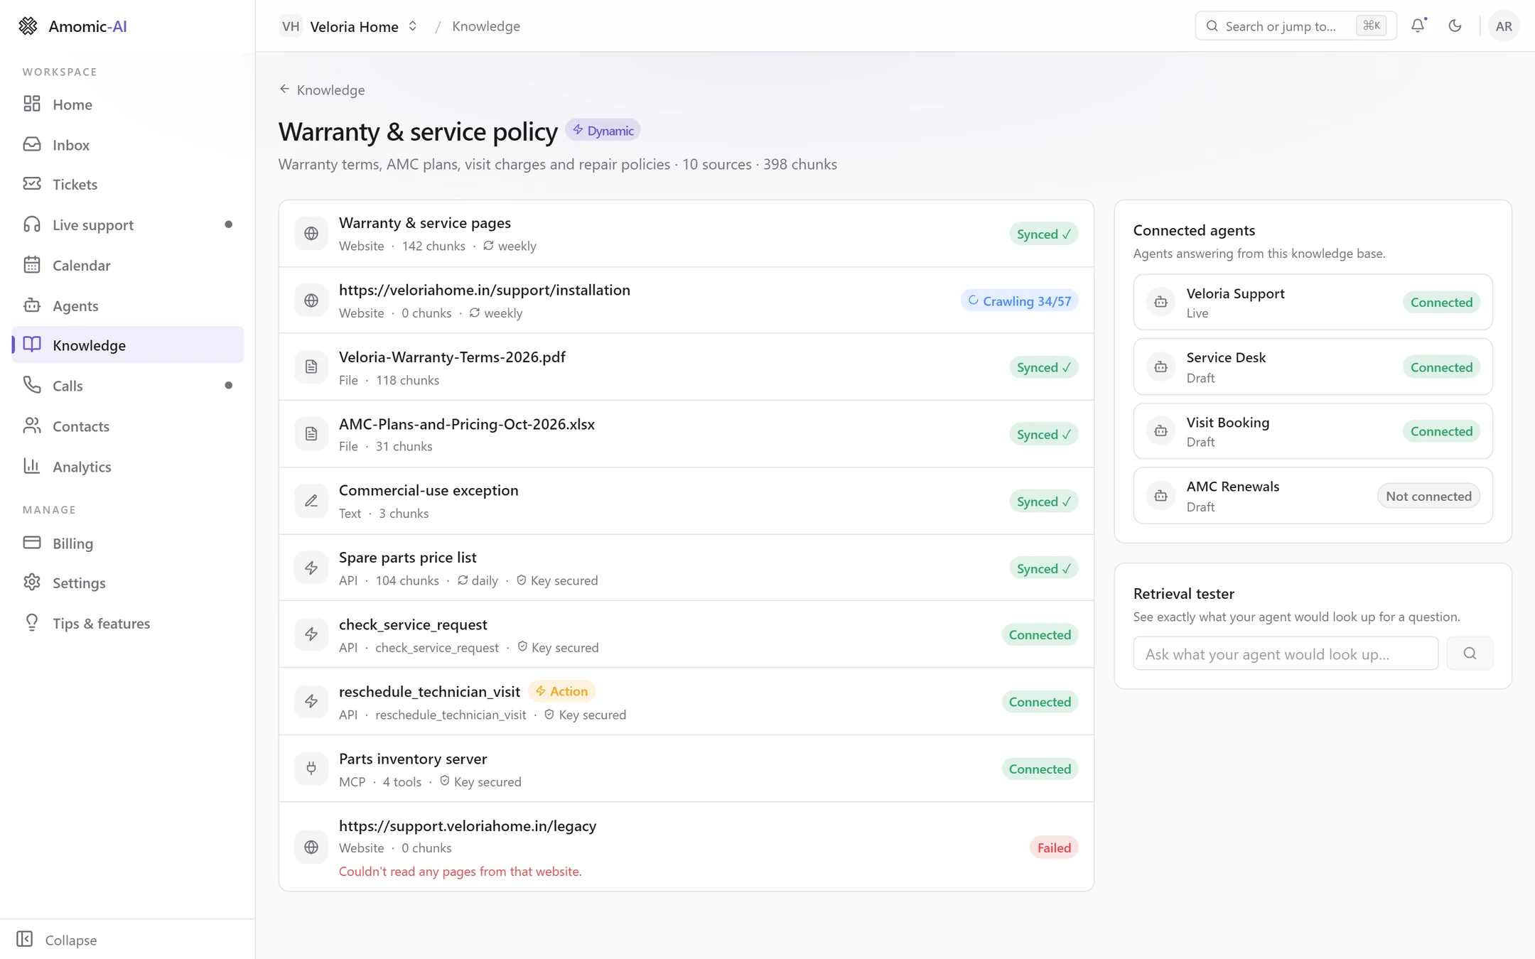
Task: Click the Connected badge for Veloria Support
Action: pos(1441,302)
